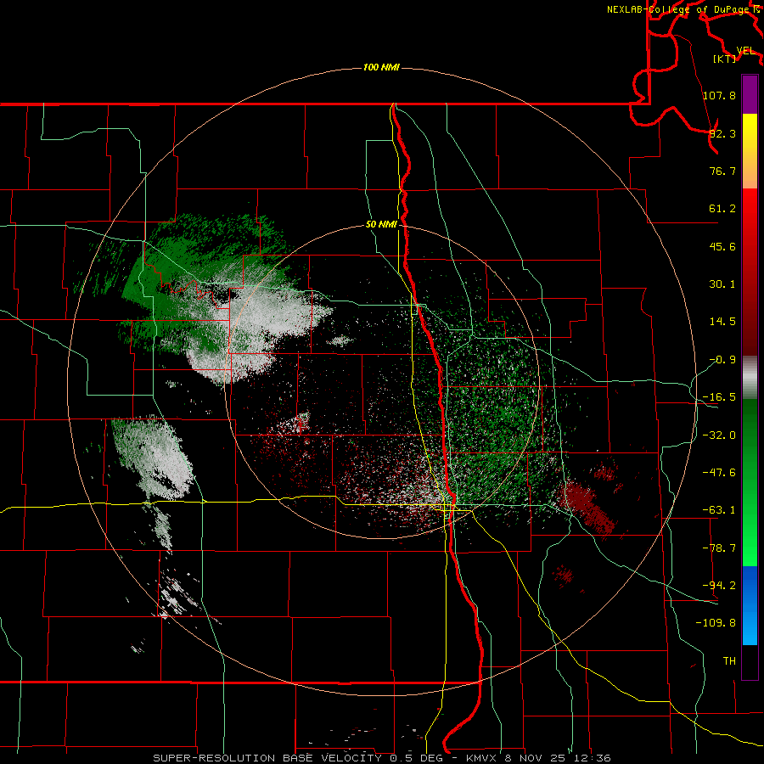Pick the purple segment of the velocity color bar

coord(750,94)
